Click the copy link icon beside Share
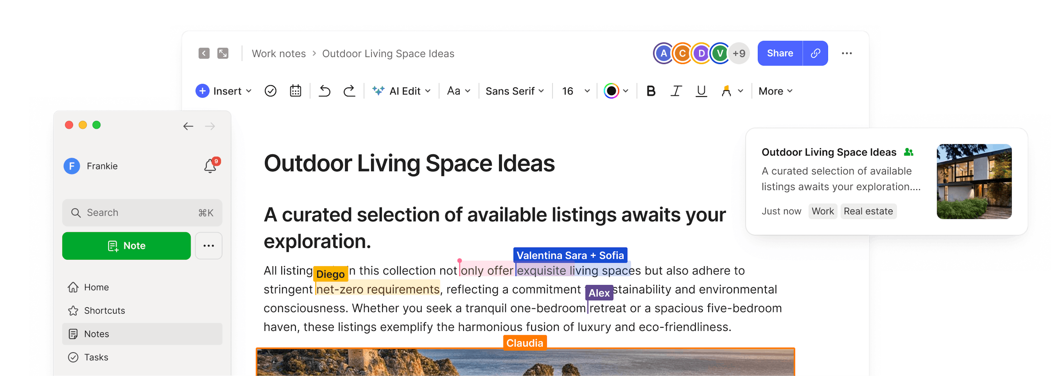Screen dimensions: 1051x376 click(815, 53)
